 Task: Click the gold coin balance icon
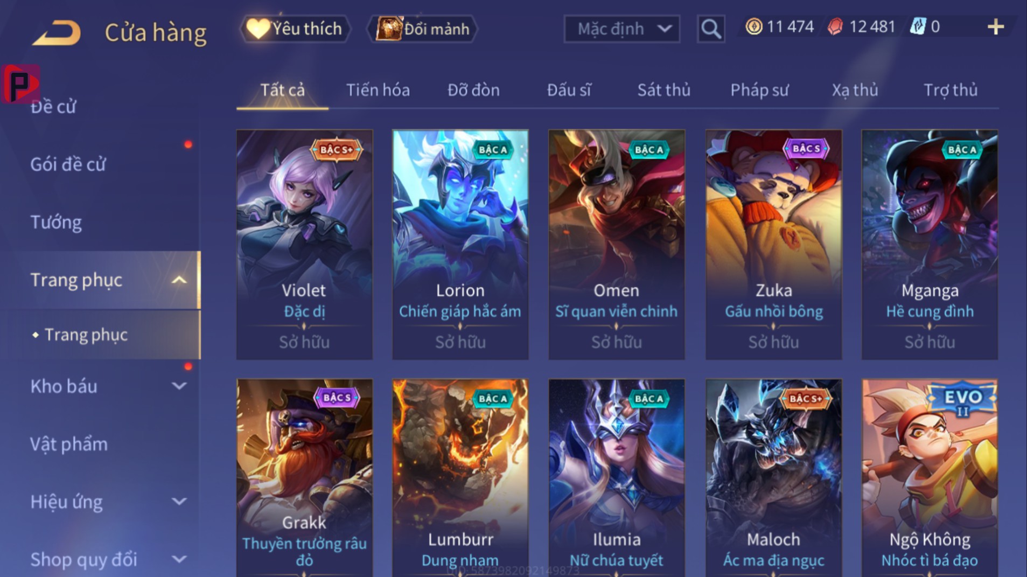click(754, 26)
